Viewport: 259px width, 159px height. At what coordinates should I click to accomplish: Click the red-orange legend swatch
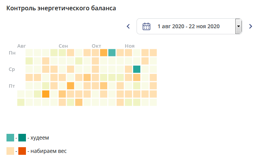coord(22,151)
